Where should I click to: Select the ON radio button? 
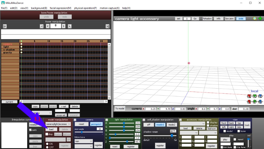pyautogui.click(x=47, y=144)
